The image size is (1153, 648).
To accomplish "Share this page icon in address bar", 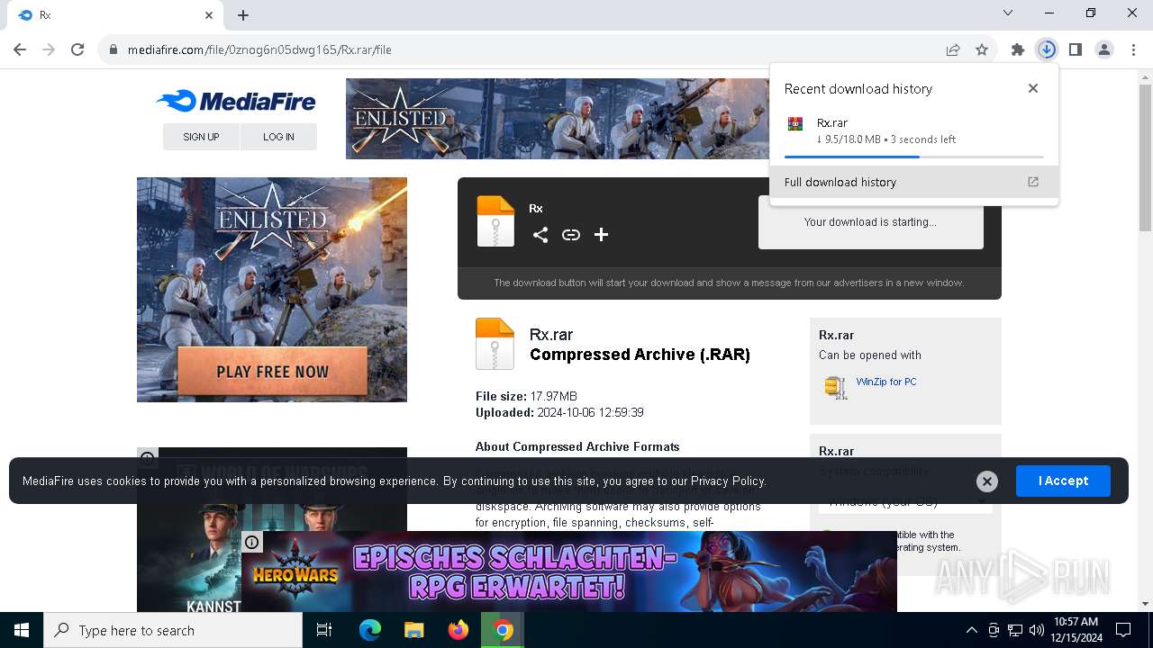I will 953,50.
